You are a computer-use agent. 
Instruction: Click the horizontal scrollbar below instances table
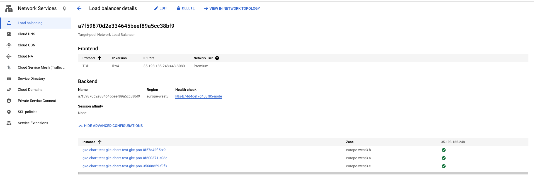[x=303, y=173]
